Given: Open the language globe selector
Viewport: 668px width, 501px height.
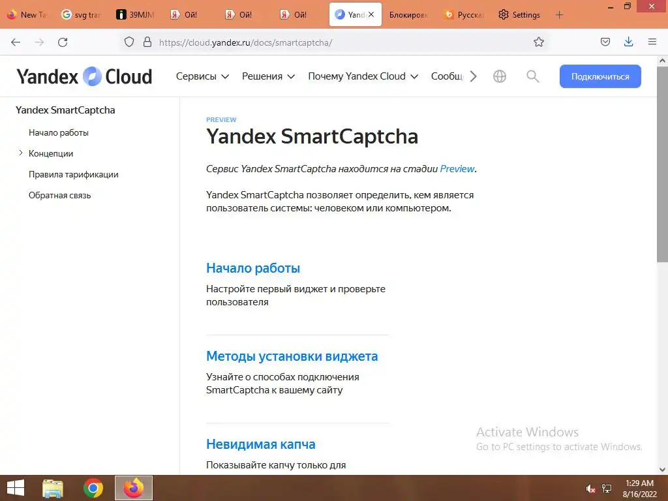Looking at the screenshot, I should 499,77.
